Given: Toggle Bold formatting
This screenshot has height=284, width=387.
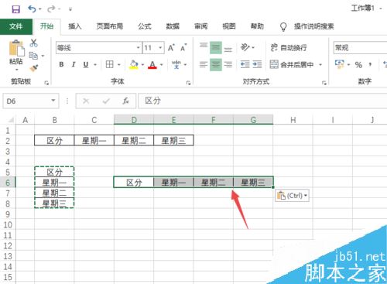Looking at the screenshot, I should (x=61, y=64).
